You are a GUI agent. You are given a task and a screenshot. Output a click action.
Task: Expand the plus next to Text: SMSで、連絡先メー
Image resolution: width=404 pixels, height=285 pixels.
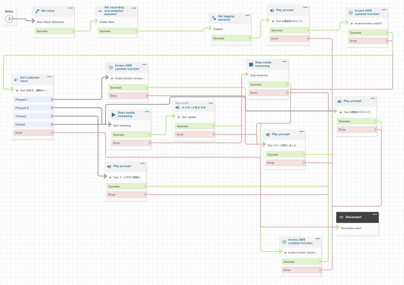(x=17, y=91)
